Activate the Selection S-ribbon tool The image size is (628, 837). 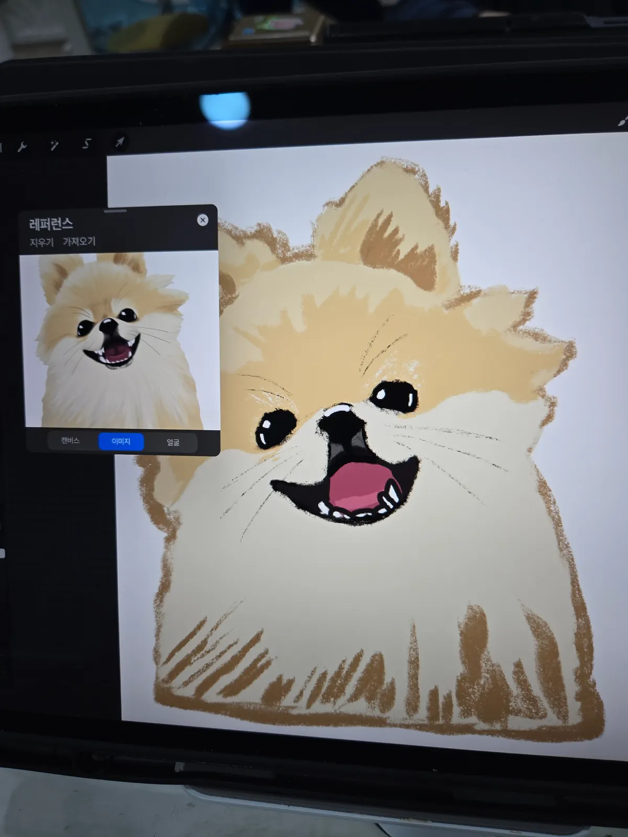pos(87,143)
